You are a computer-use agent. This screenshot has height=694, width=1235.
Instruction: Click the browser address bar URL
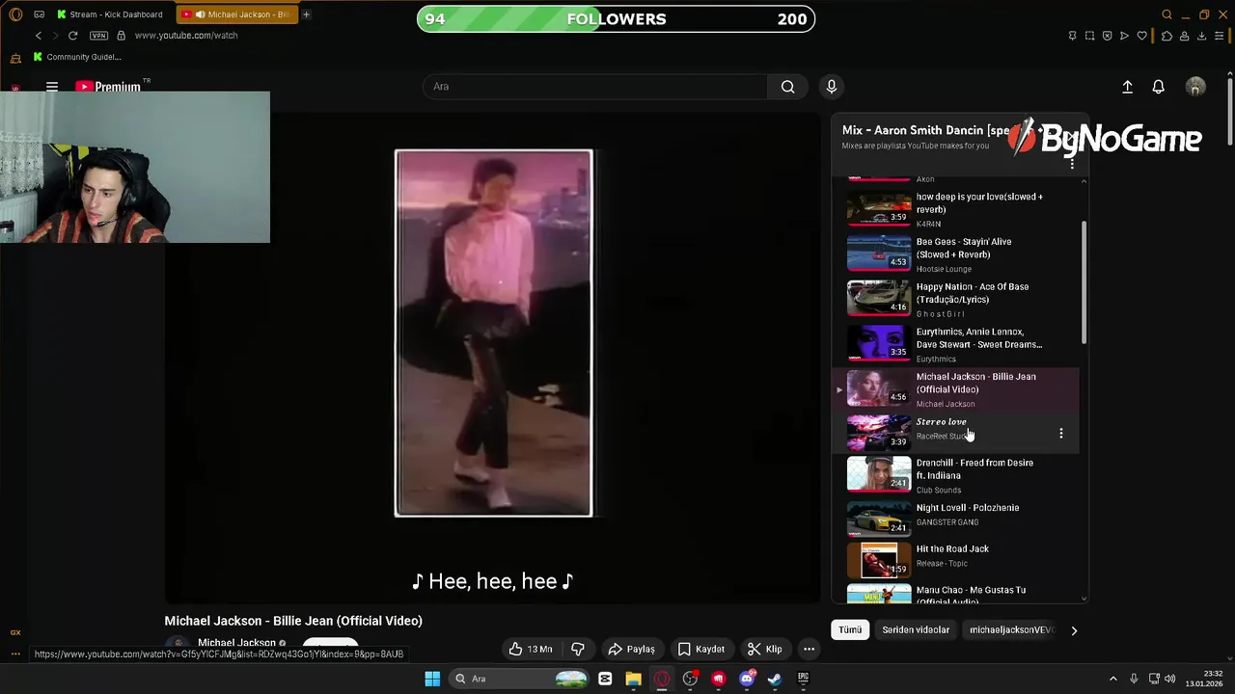tap(186, 36)
